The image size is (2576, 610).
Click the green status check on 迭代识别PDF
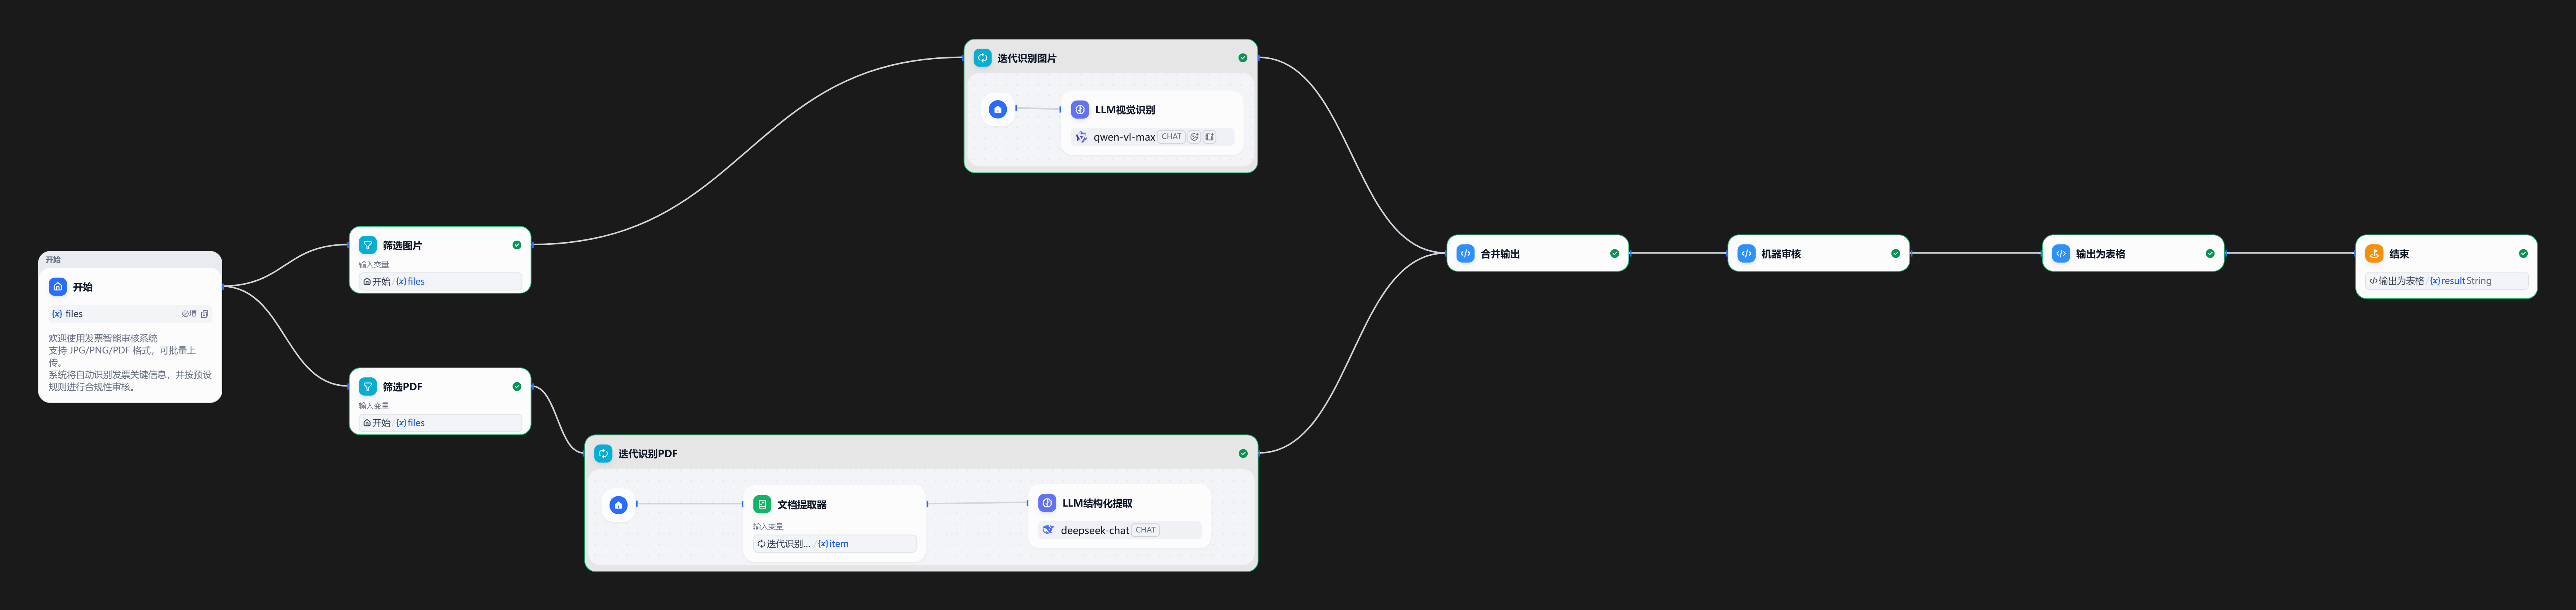1243,453
